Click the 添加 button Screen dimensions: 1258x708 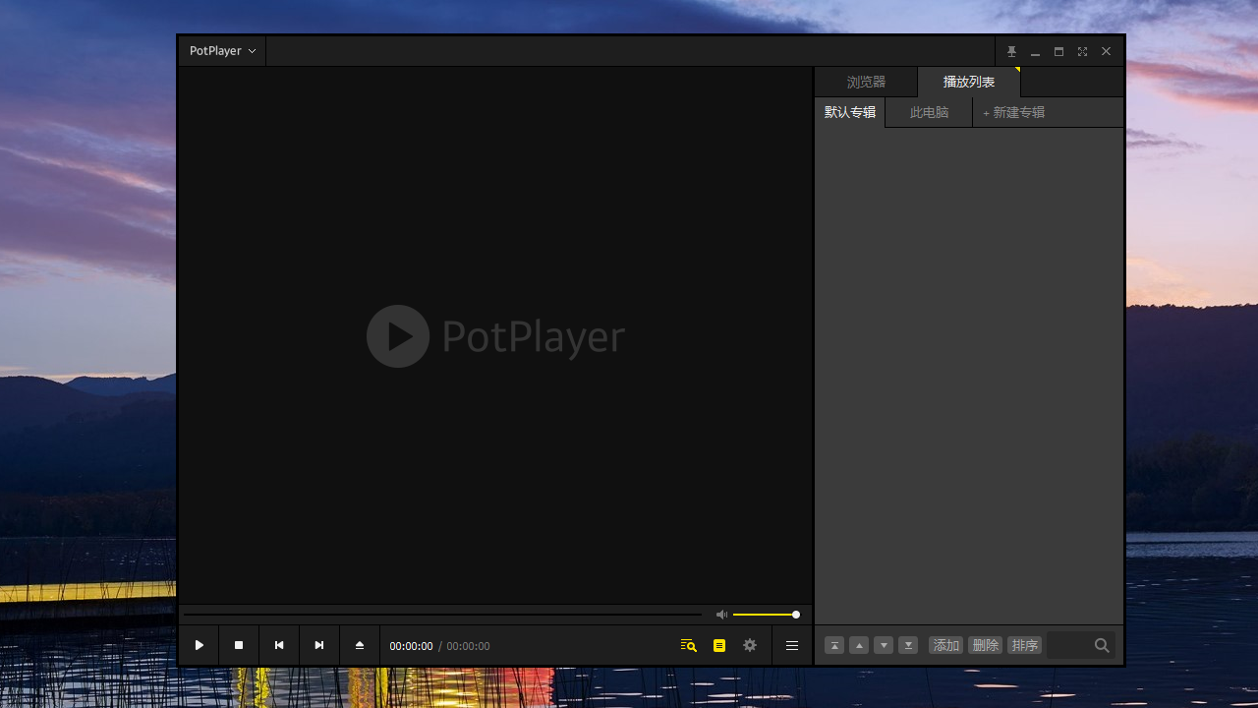(x=945, y=646)
